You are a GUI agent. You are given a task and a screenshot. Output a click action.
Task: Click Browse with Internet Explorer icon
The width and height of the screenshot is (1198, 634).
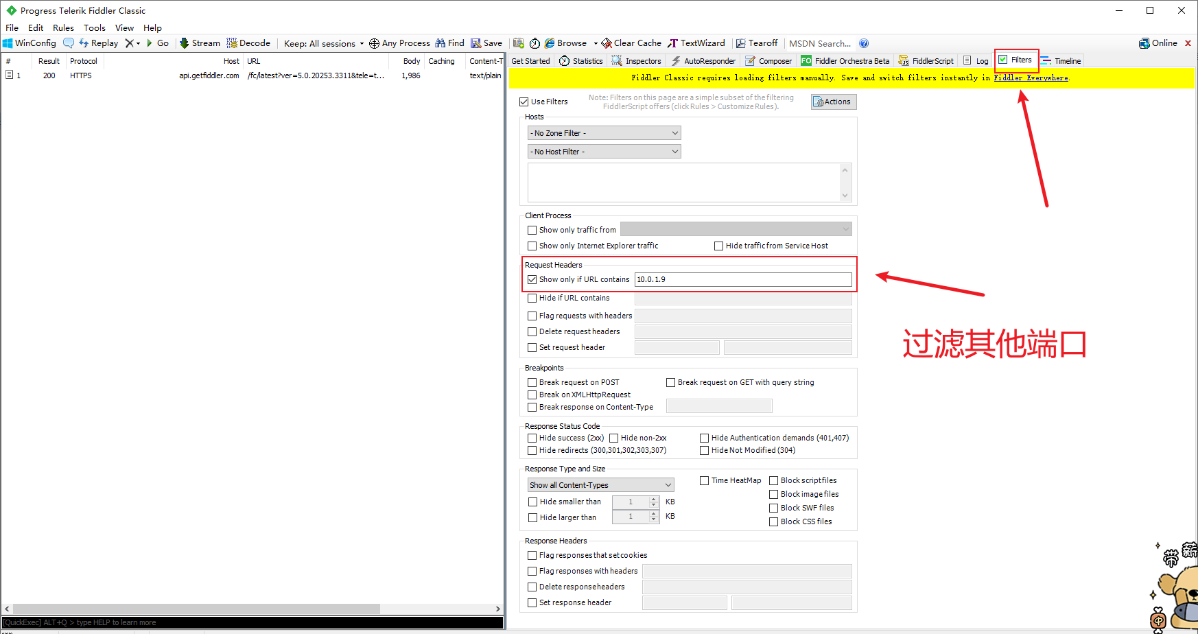click(x=565, y=43)
